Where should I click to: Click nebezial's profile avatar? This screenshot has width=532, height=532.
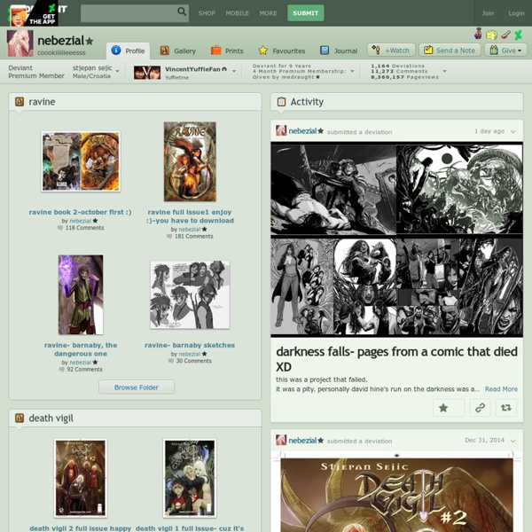[x=20, y=43]
